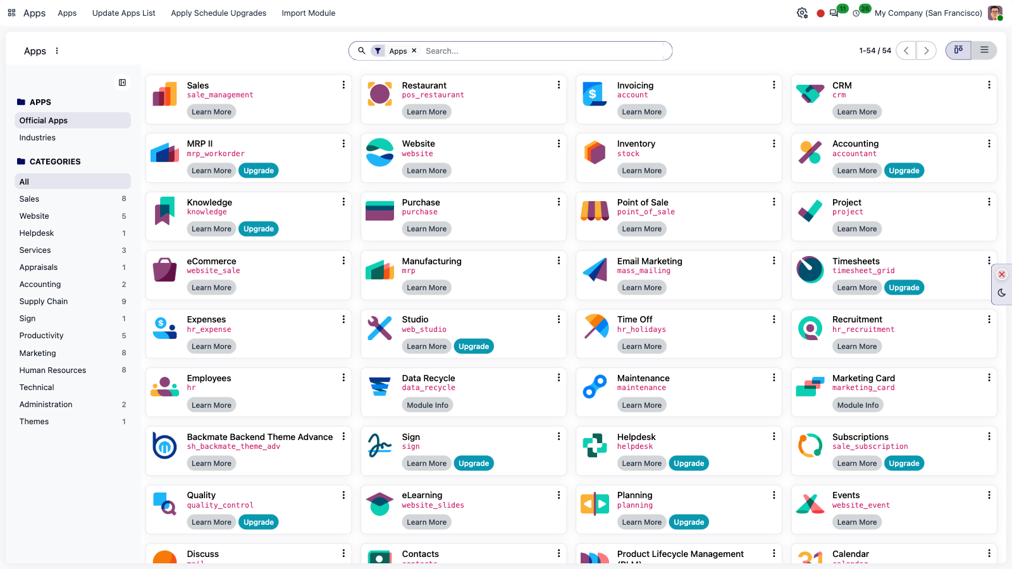Switch to list view
1012x569 pixels.
(984, 51)
